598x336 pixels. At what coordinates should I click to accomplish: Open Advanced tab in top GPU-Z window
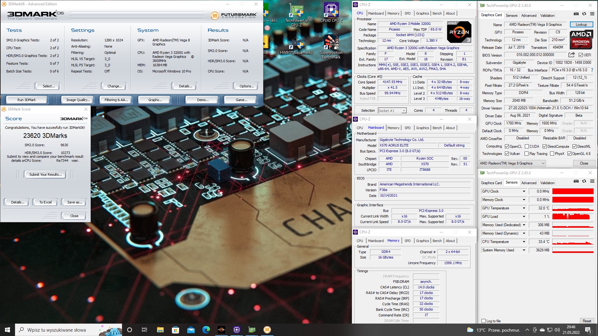(529, 16)
